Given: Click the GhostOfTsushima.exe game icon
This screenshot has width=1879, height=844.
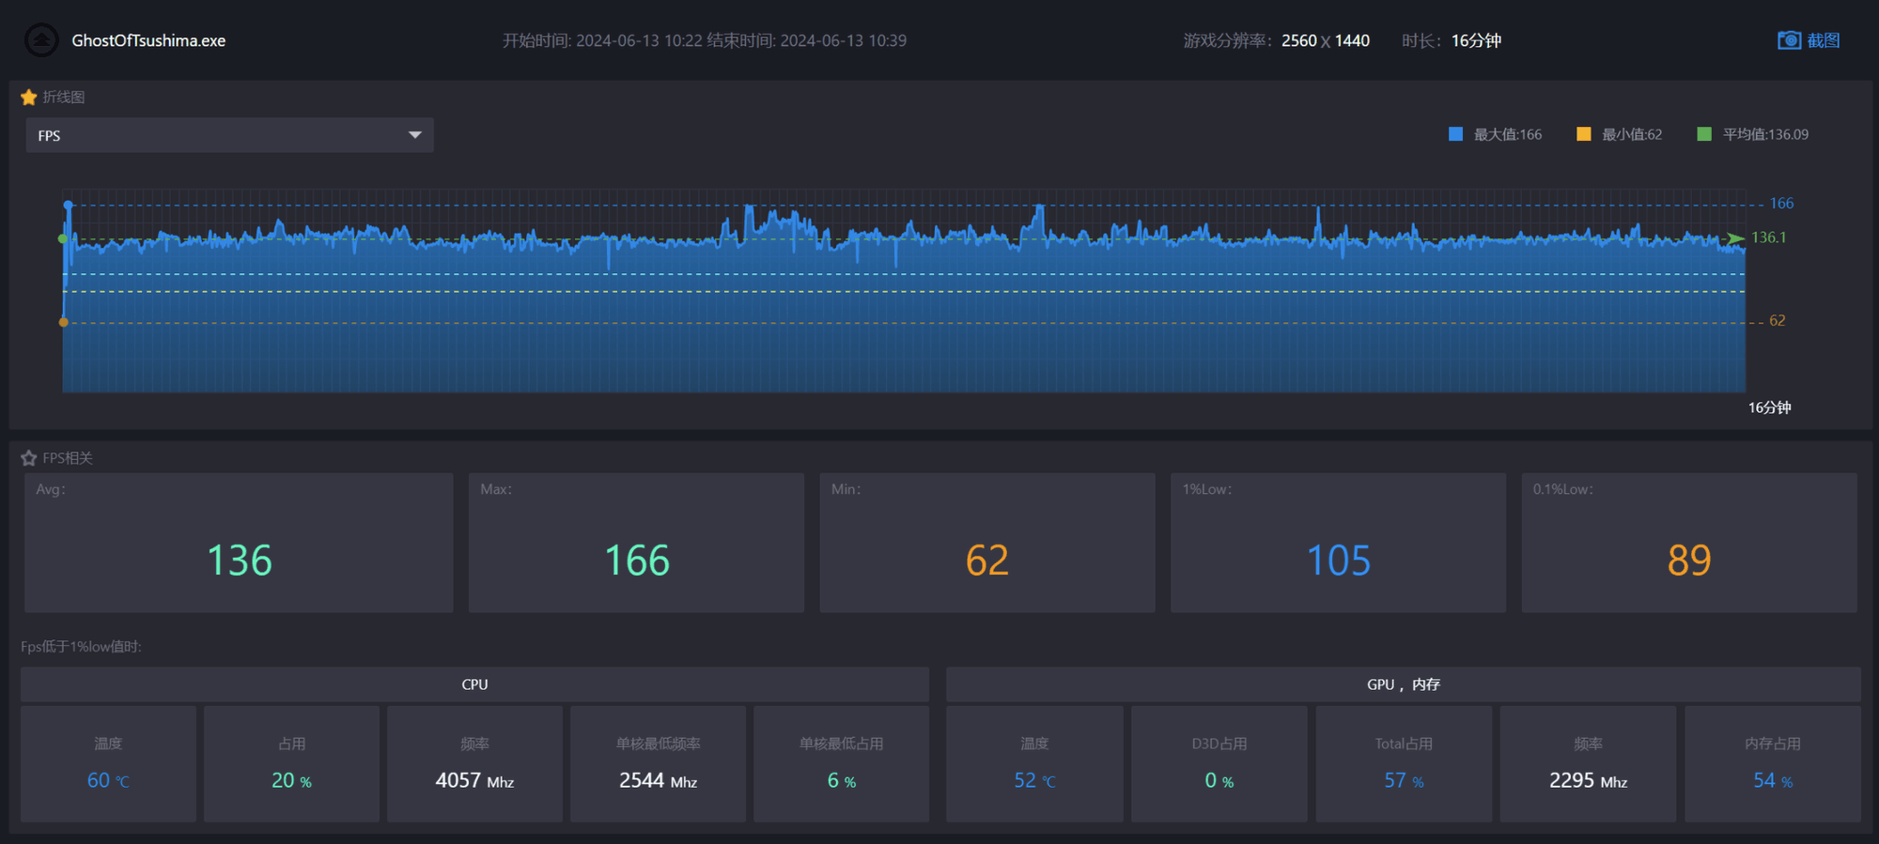Looking at the screenshot, I should [41, 40].
